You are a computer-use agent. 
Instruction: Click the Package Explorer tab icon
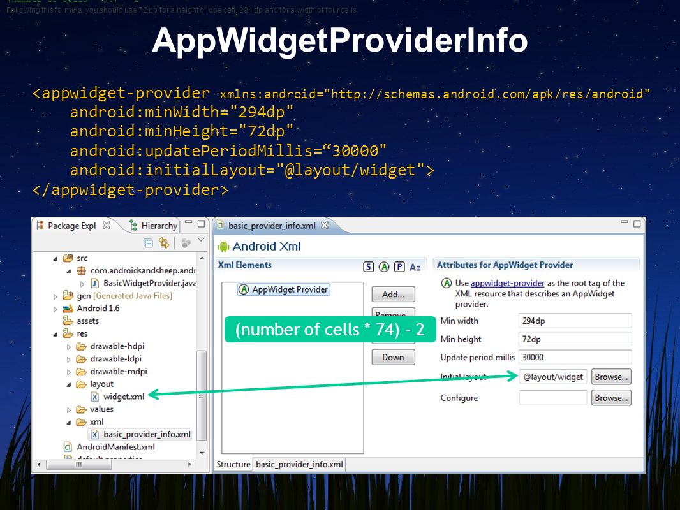(x=40, y=225)
